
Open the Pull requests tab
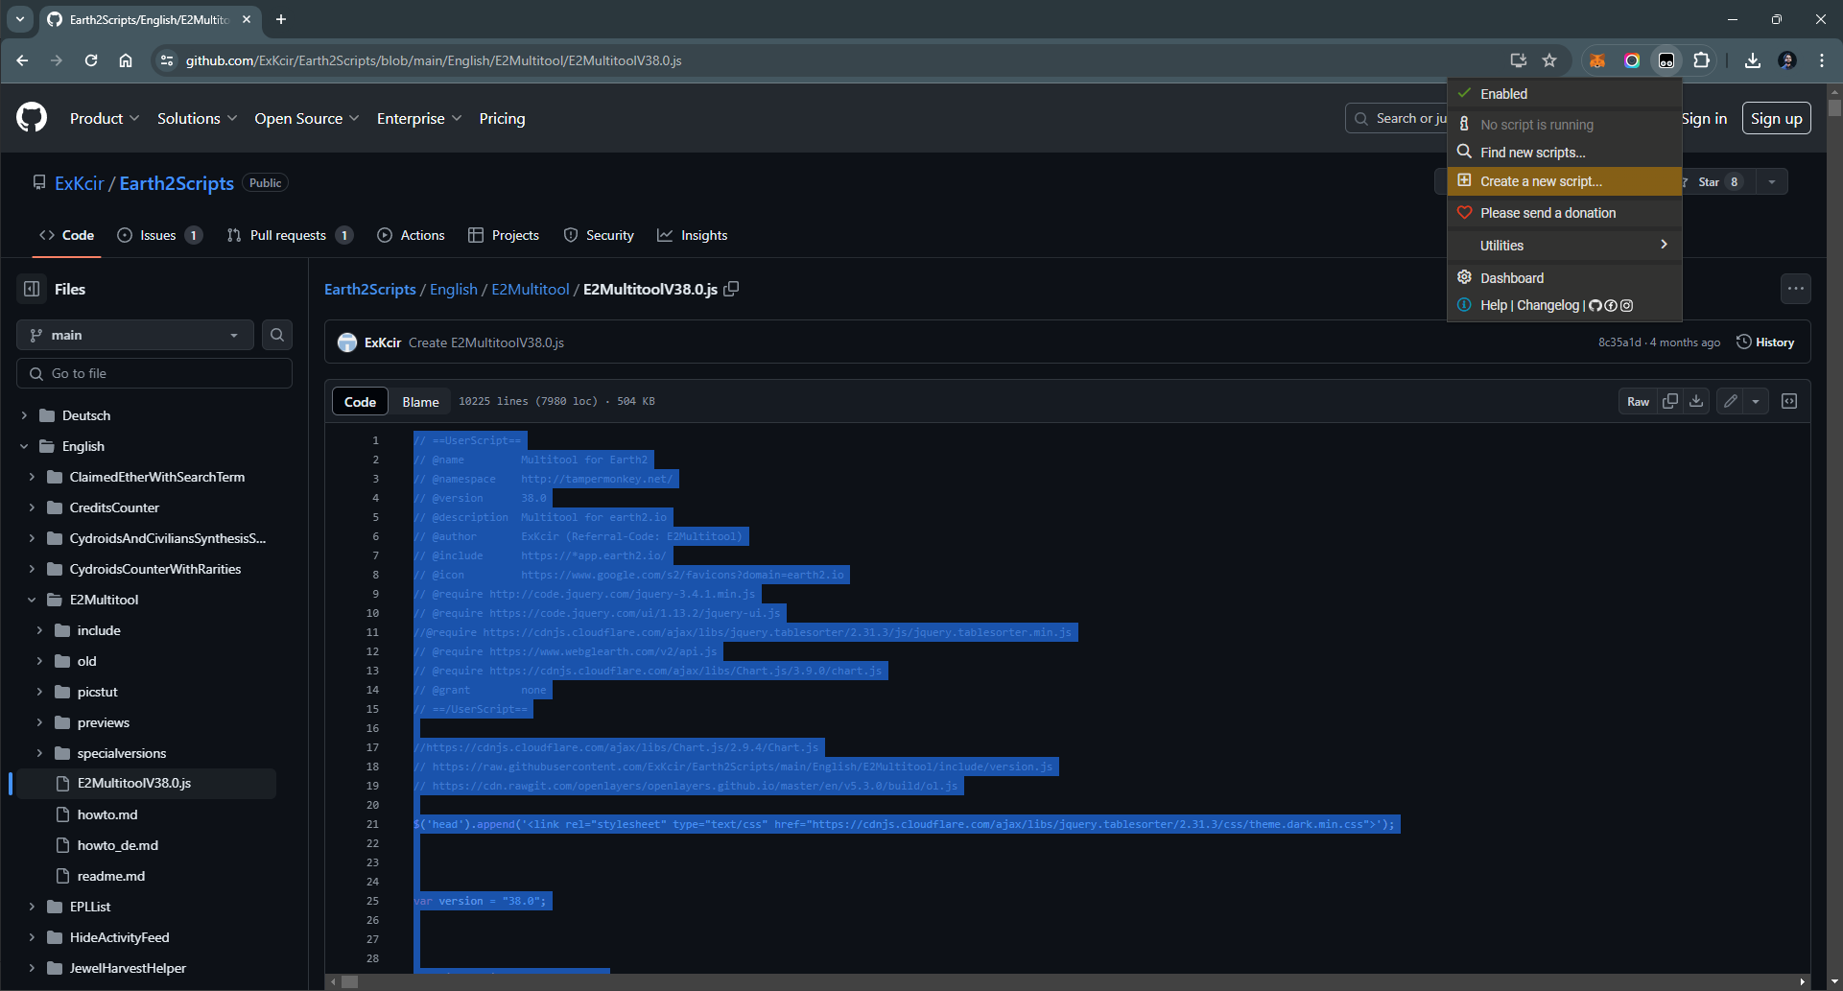click(288, 235)
